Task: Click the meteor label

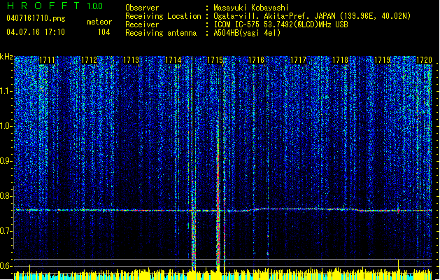Action: 99,22
